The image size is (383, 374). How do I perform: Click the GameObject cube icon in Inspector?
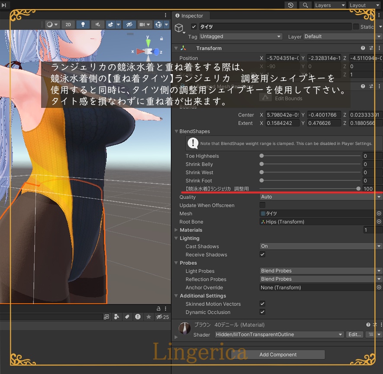click(x=179, y=28)
